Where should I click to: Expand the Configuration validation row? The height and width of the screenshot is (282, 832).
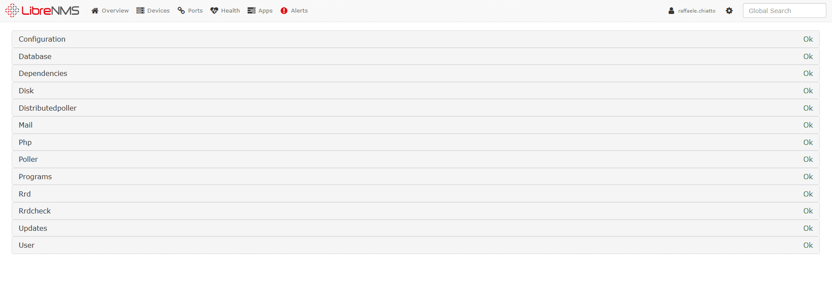416,39
